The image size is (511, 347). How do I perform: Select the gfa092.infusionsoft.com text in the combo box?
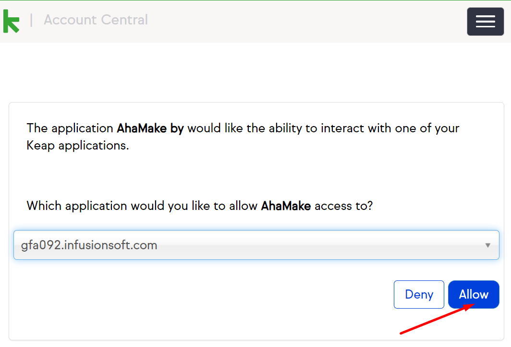pyautogui.click(x=89, y=245)
